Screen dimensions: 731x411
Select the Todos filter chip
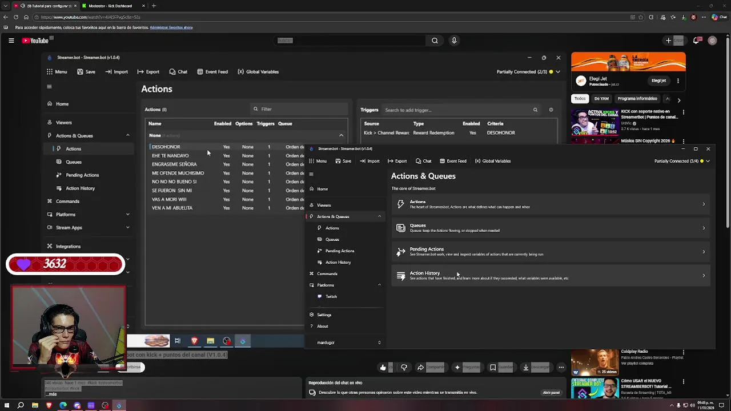pos(580,99)
